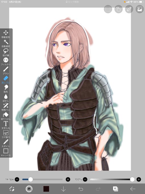
Task: Select the Move/Transform tool (移動変形)
Action: pyautogui.click(x=6, y=34)
